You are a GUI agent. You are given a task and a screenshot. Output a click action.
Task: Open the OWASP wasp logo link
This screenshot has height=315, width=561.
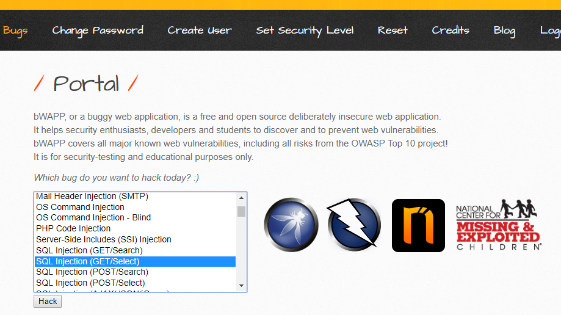pos(291,225)
